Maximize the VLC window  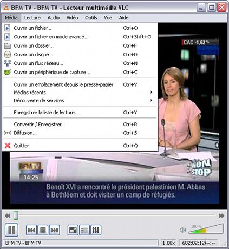click(212, 8)
